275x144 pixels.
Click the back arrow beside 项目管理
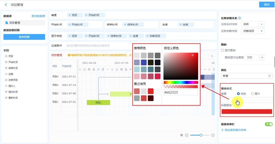(x=6, y=5)
